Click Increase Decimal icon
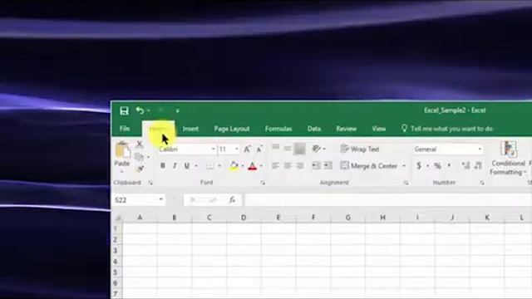The image size is (532, 299). pyautogui.click(x=465, y=166)
